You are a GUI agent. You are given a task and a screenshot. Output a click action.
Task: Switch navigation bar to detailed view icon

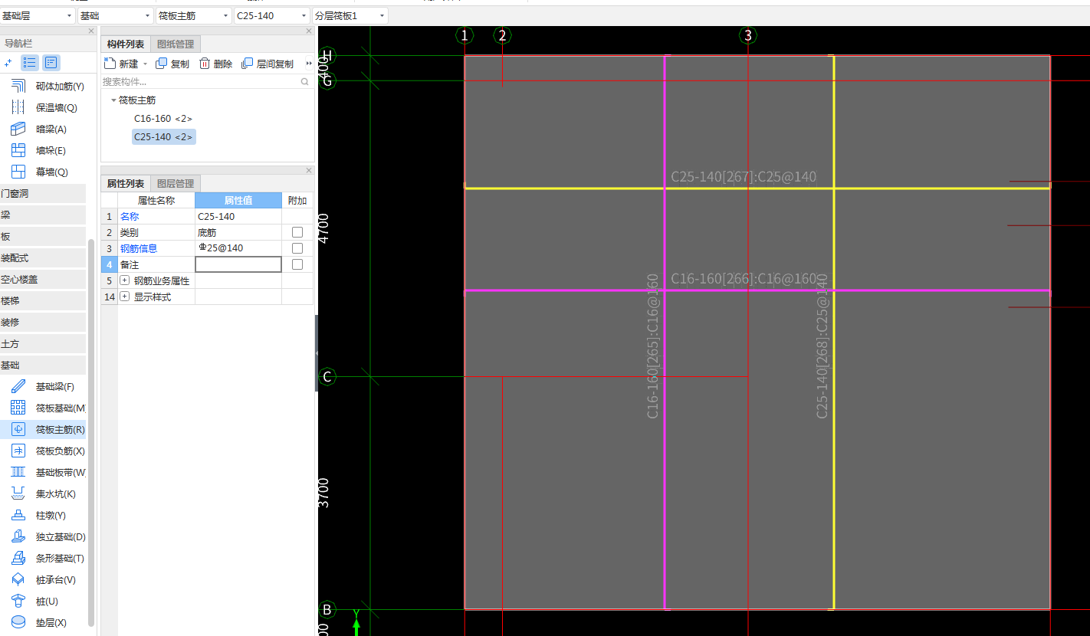click(51, 63)
